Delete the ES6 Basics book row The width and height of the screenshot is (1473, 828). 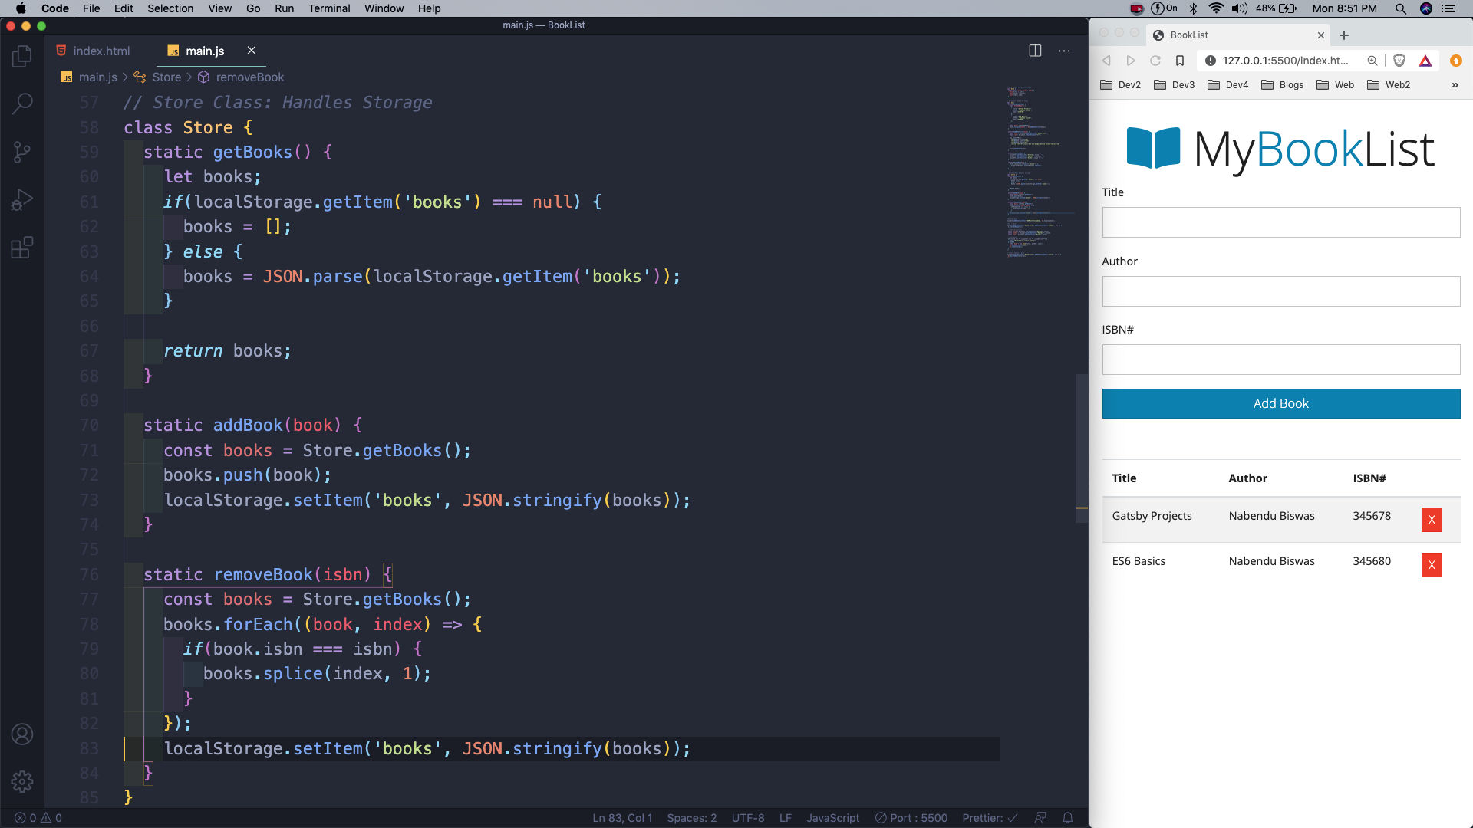point(1432,565)
